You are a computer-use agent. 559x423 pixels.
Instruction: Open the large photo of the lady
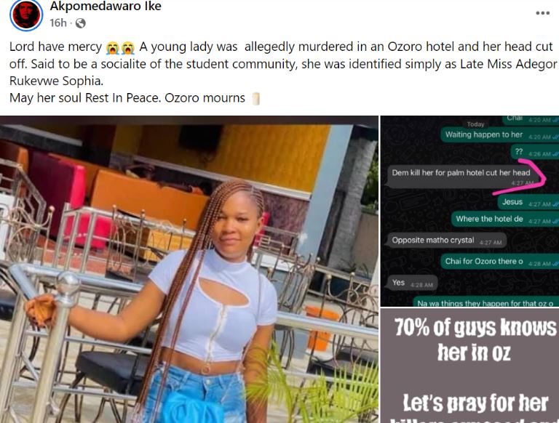point(189,269)
